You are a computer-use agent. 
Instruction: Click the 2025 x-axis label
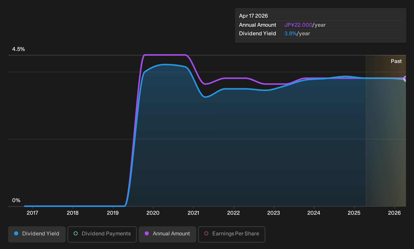click(x=354, y=213)
